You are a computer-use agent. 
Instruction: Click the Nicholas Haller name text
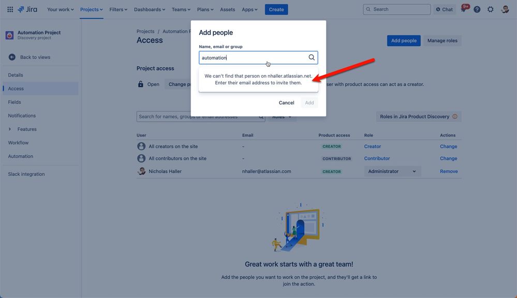[x=165, y=171]
